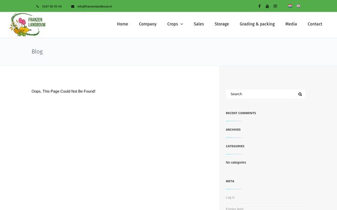Call phone number 0187 65 00 04
Image resolution: width=337 pixels, height=210 pixels.
point(52,7)
